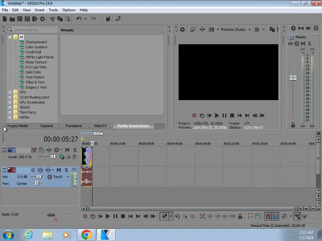Image resolution: width=322 pixels, height=241 pixels.
Task: Open the Master bus audio properties gear
Action: pos(293,28)
